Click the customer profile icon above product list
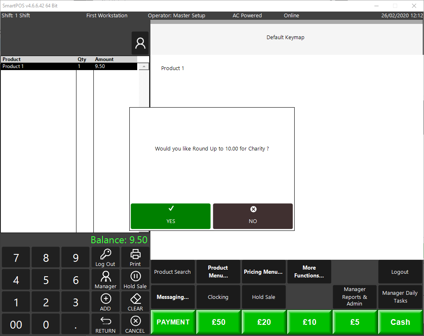Viewport: 424px width, 336px height. tap(141, 43)
